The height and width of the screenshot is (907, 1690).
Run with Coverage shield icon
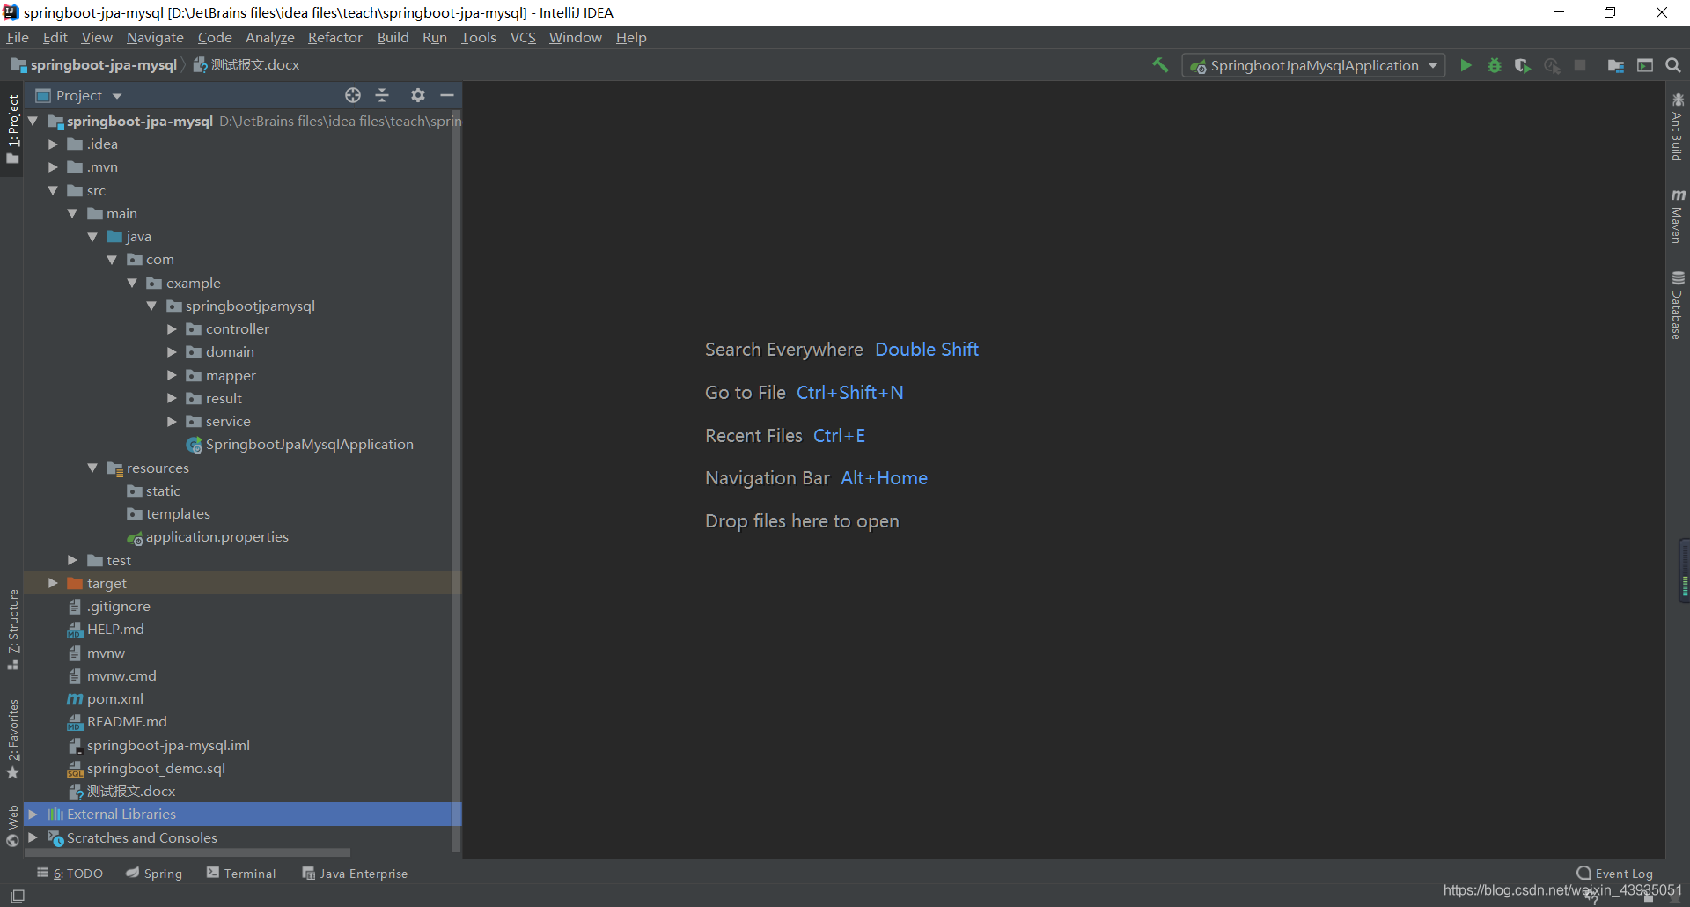1523,65
